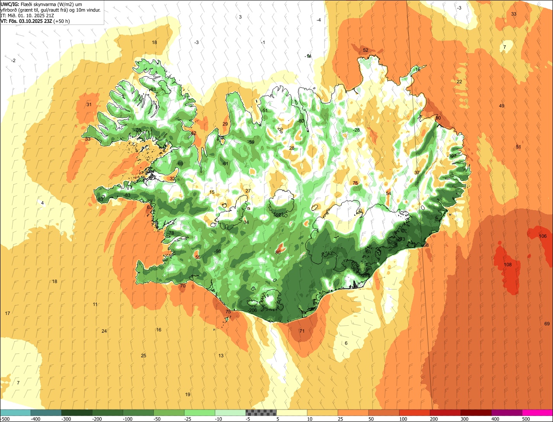The height and width of the screenshot is (422, 553).
Task: Click the '-98' value on the map
Action: click(x=217, y=251)
